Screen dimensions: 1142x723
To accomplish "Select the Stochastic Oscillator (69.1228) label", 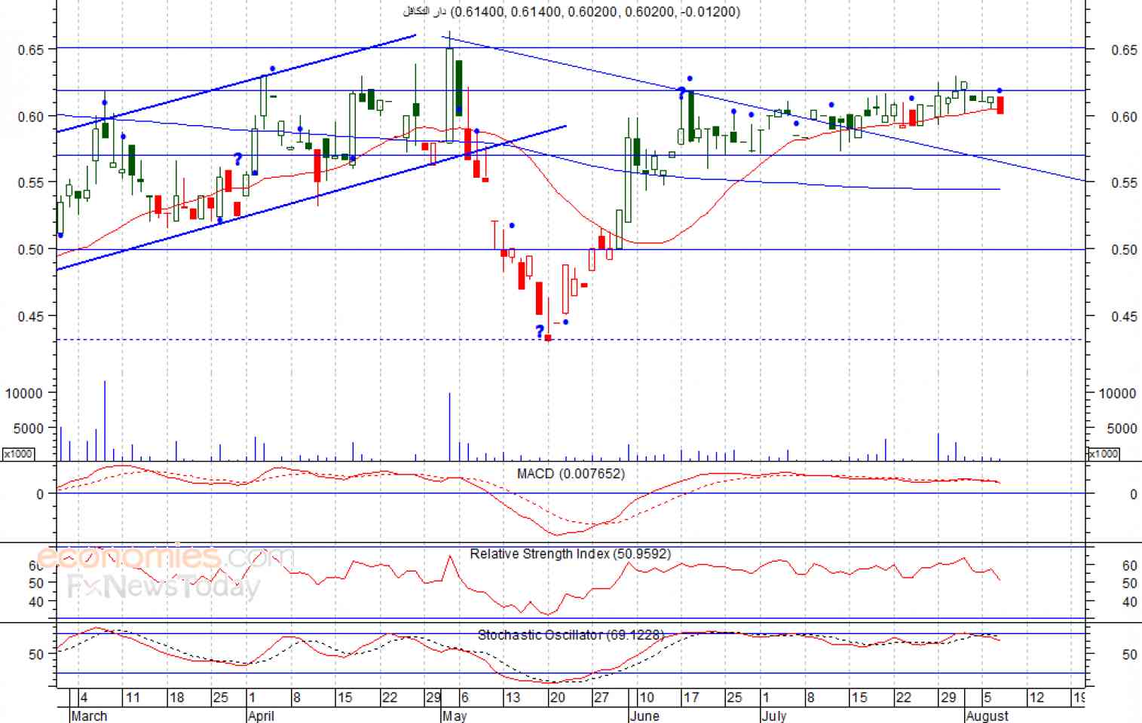I will coord(571,635).
